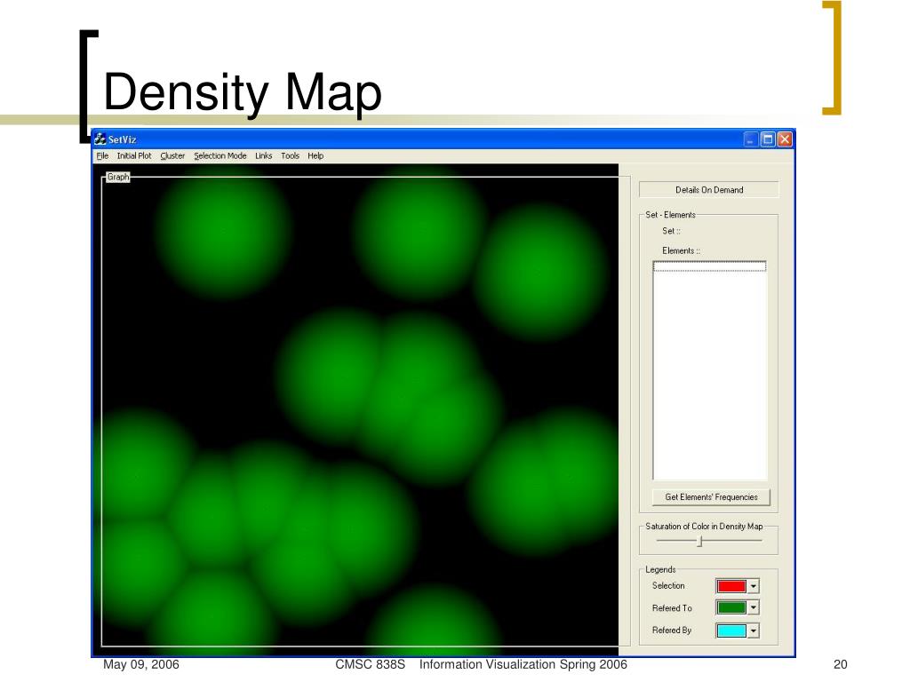This screenshot has height=682, width=910.
Task: Expand the Refered By color dropdown arrow
Action: (754, 630)
